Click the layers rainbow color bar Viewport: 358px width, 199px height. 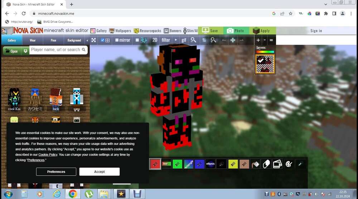(x=265, y=52)
